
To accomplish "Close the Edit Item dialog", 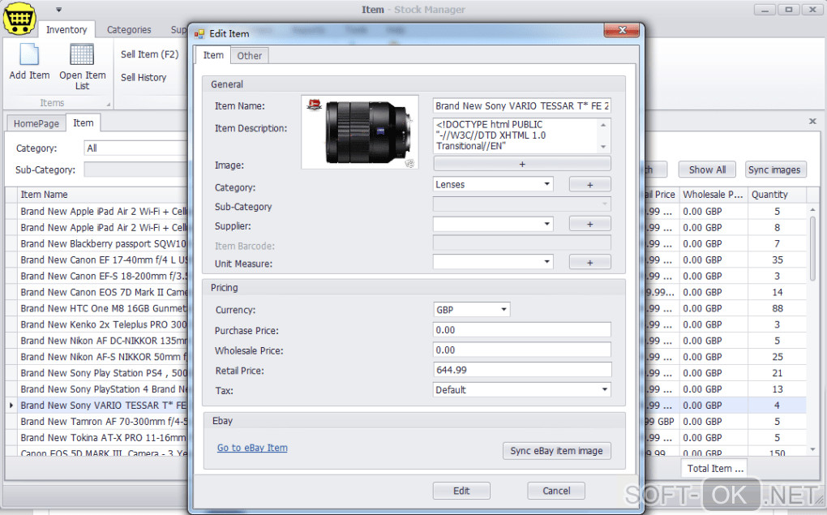I will tap(622, 30).
